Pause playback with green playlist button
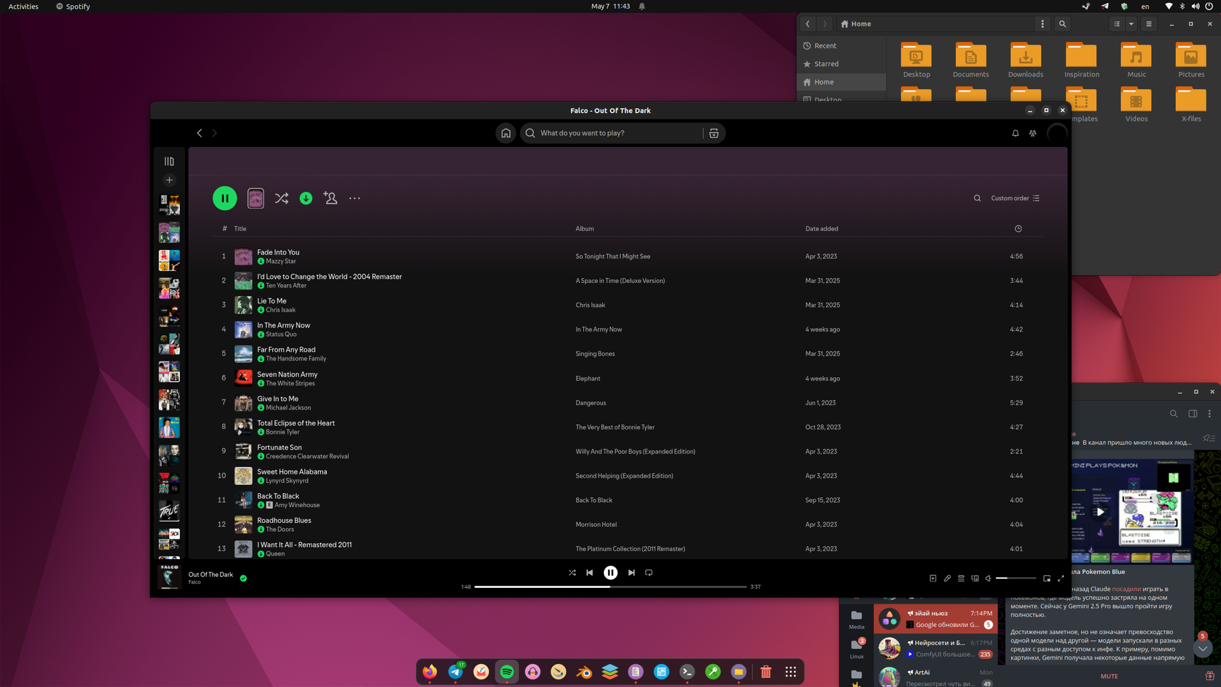 [x=224, y=198]
